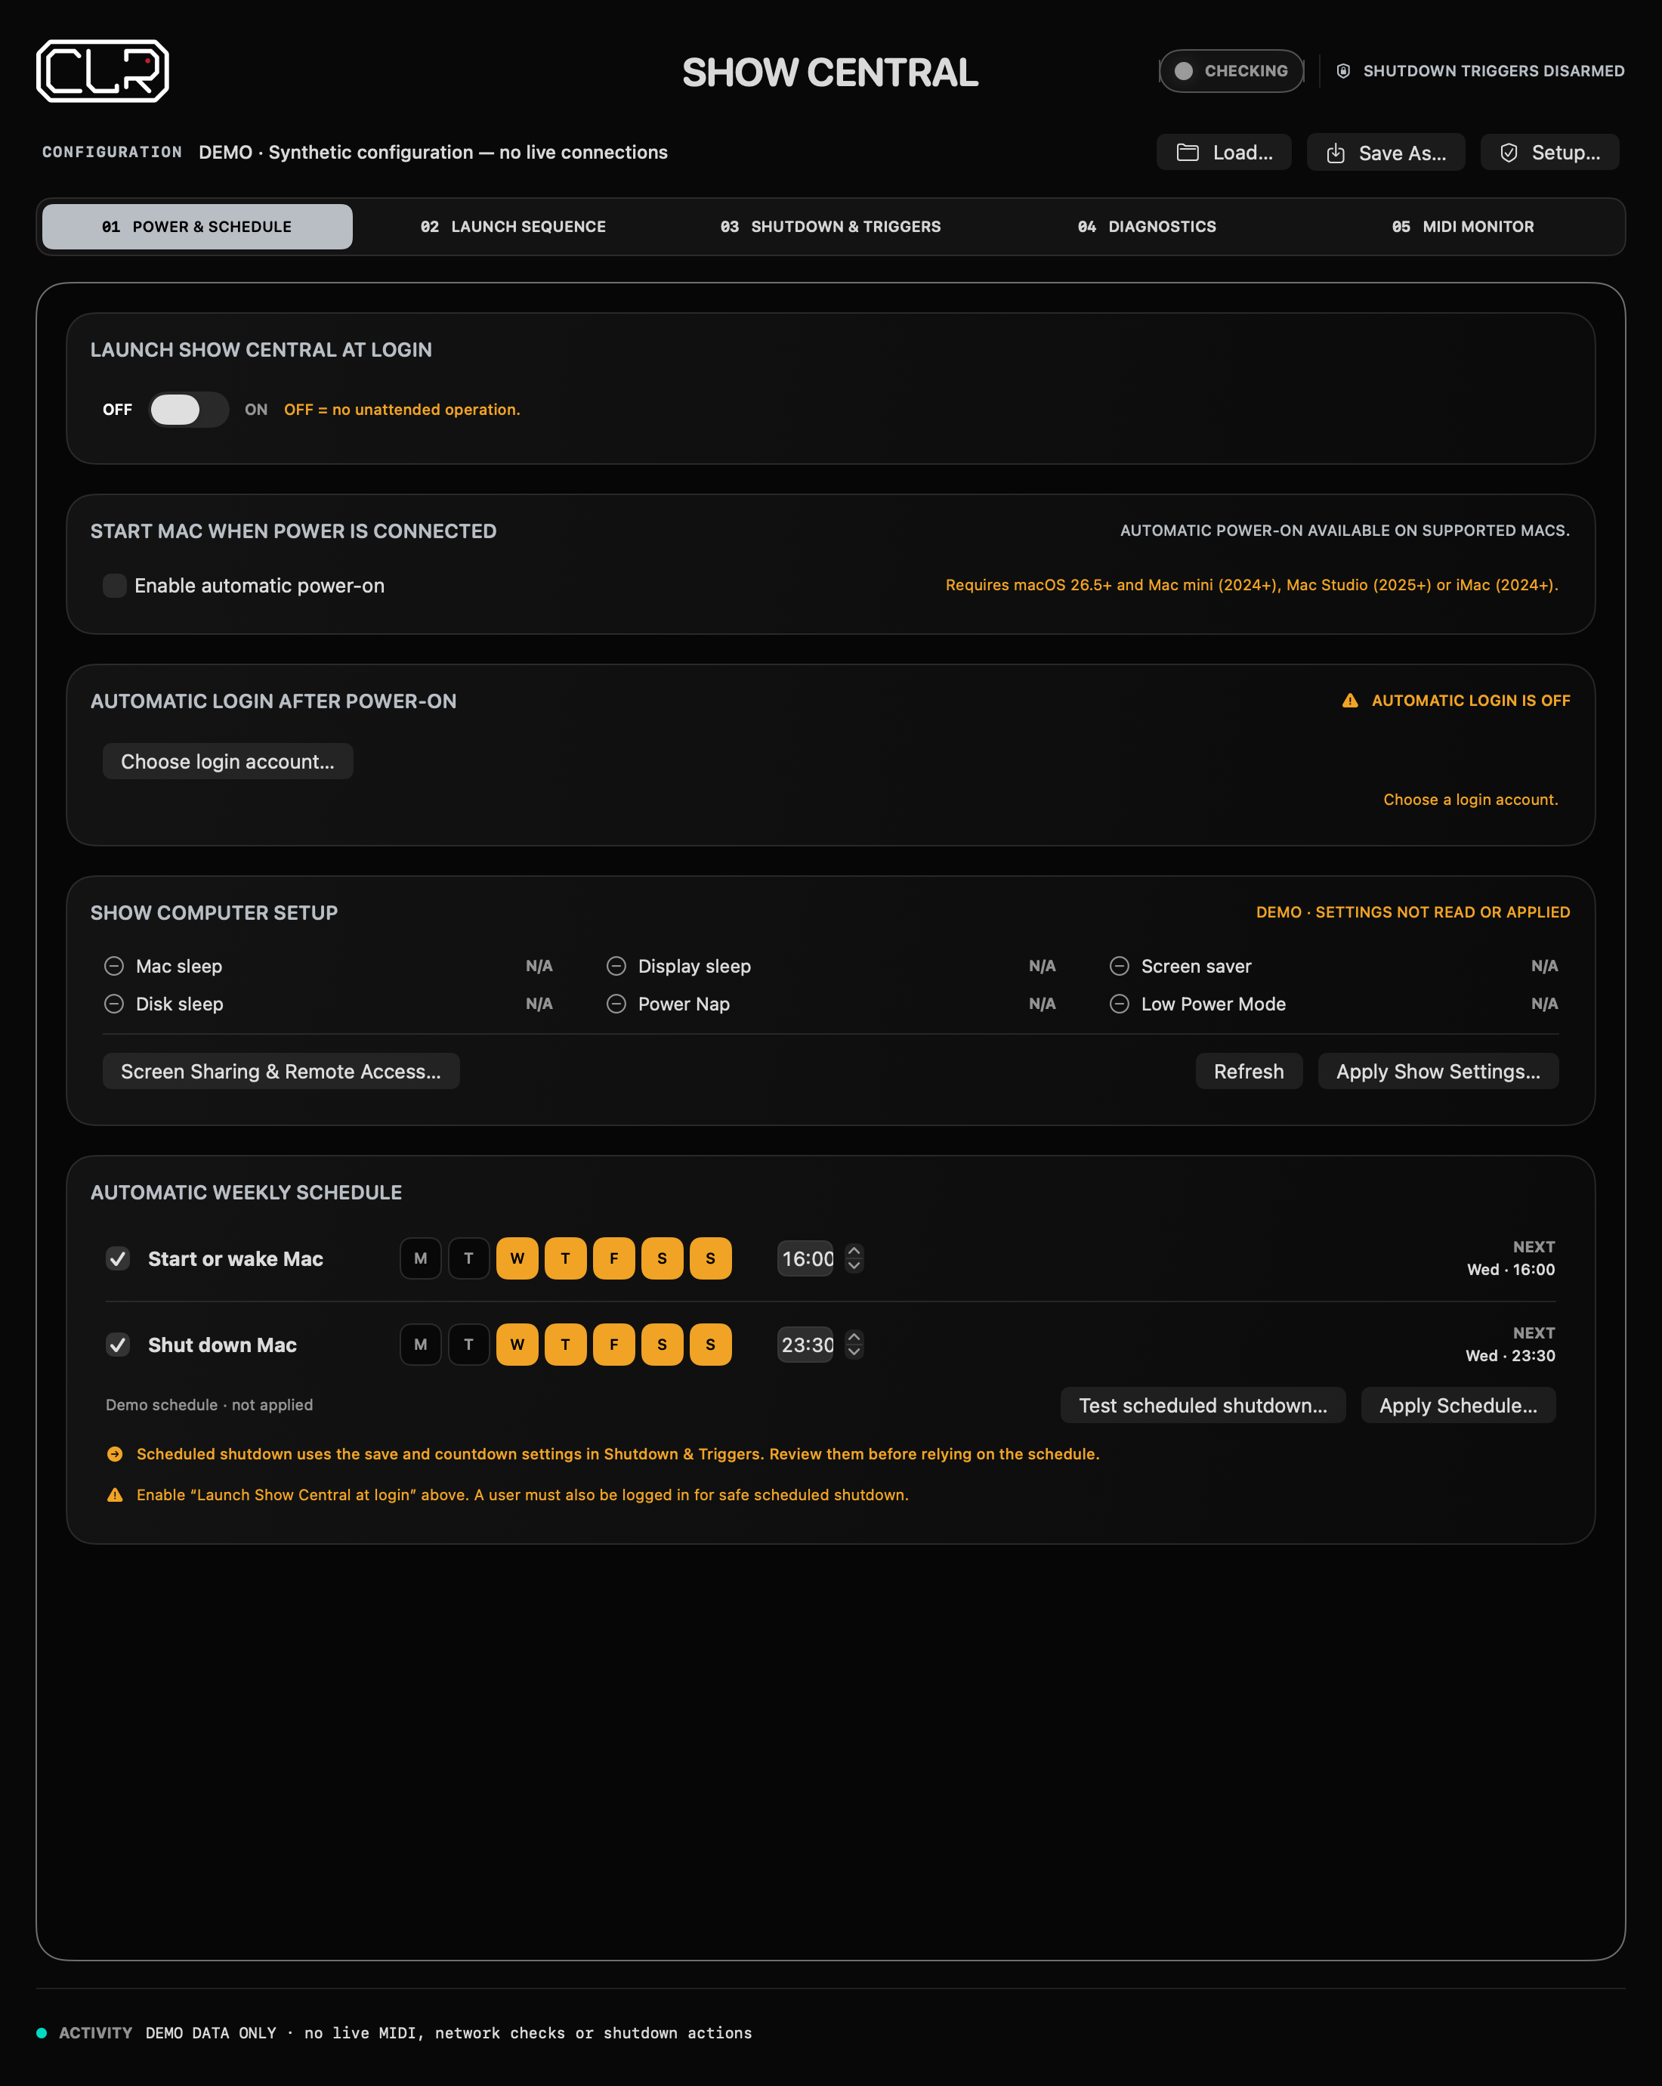Screen dimensions: 1662x2086
Task: Open the Shutdown & Triggers tab
Action: click(x=830, y=227)
